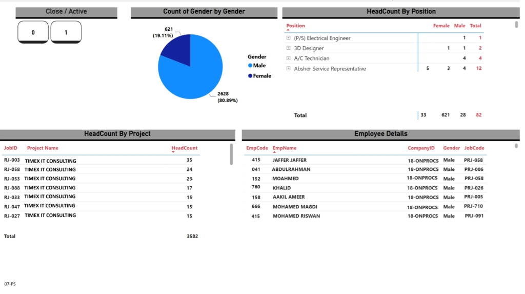Select employee MOHAMED MAGDI

tap(295, 206)
